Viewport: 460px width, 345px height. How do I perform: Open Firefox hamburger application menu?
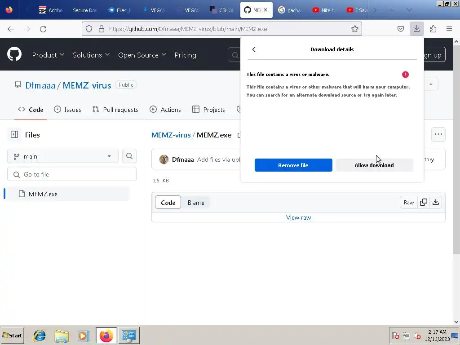coord(449,29)
